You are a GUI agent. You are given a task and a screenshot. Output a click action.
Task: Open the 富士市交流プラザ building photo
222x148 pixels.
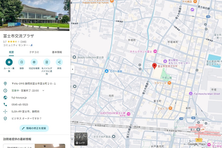pos(35,15)
